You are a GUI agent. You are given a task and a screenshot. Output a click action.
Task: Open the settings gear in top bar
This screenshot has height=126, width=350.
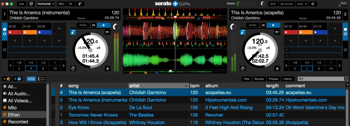313,4
